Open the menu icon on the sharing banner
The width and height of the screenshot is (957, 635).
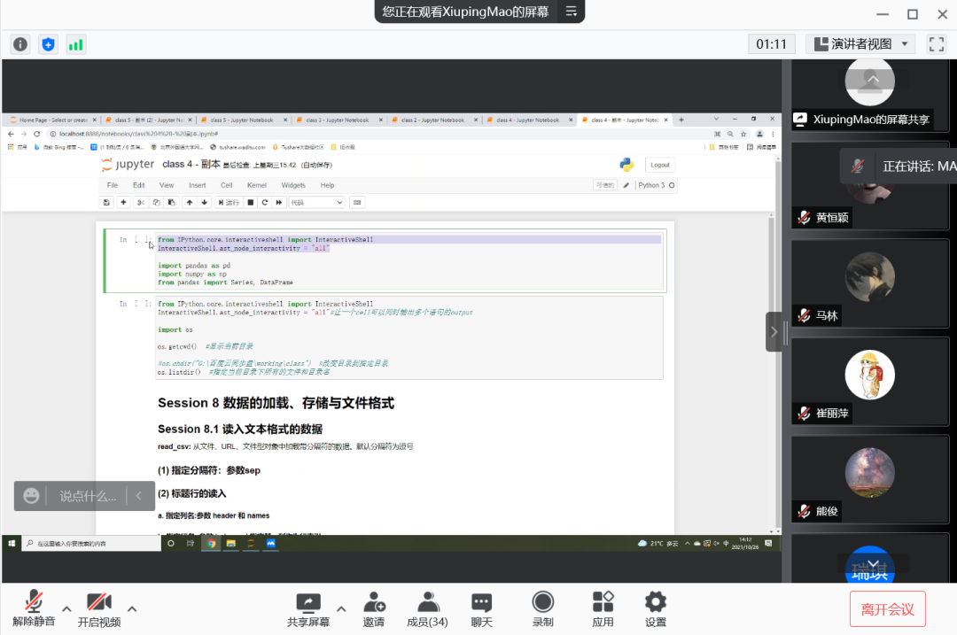pos(572,11)
